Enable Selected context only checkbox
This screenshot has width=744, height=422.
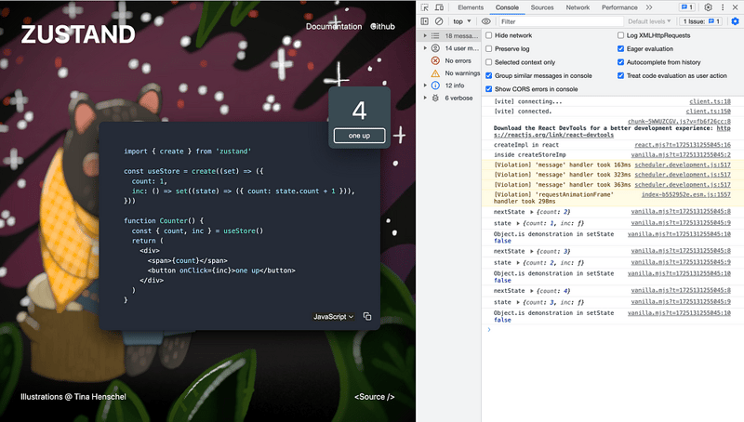[489, 62]
